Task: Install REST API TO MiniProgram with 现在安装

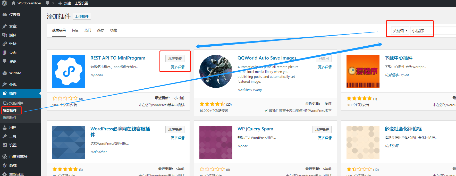Action: [175, 58]
